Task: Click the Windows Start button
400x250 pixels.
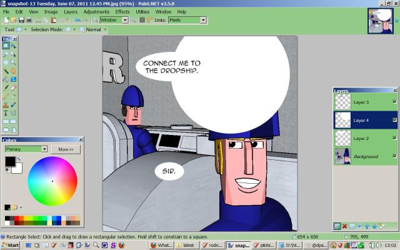Action: [10, 246]
